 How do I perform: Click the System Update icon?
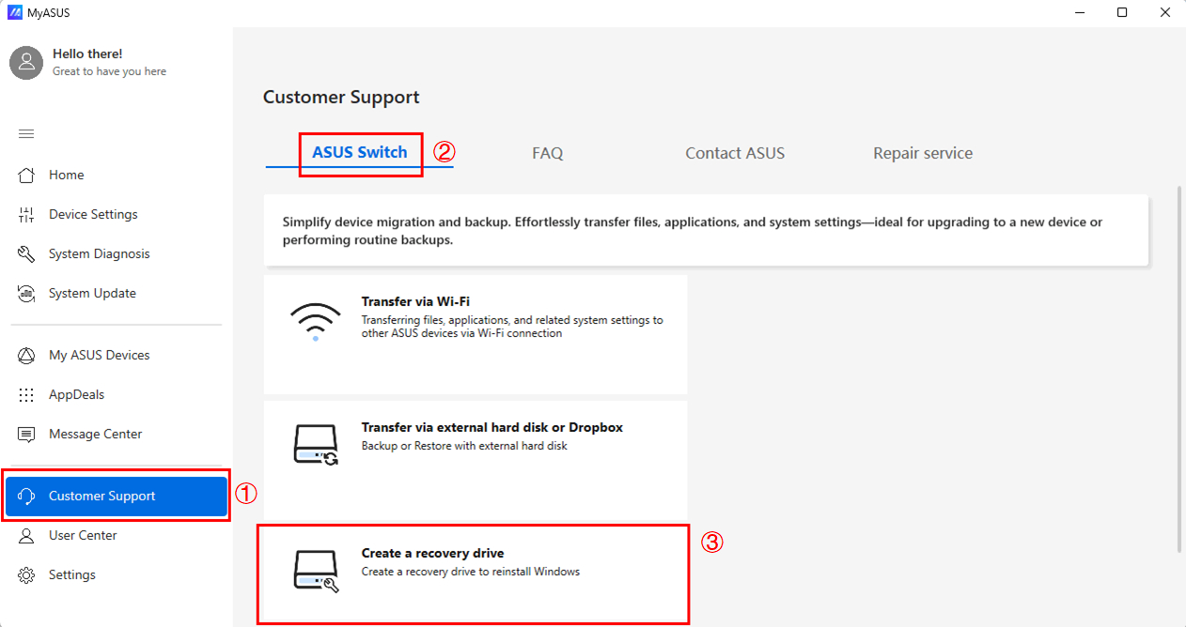pyautogui.click(x=26, y=294)
